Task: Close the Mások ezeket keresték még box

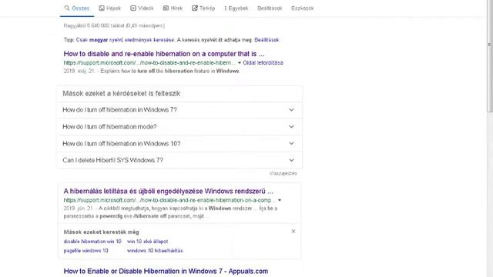Action: [293, 232]
